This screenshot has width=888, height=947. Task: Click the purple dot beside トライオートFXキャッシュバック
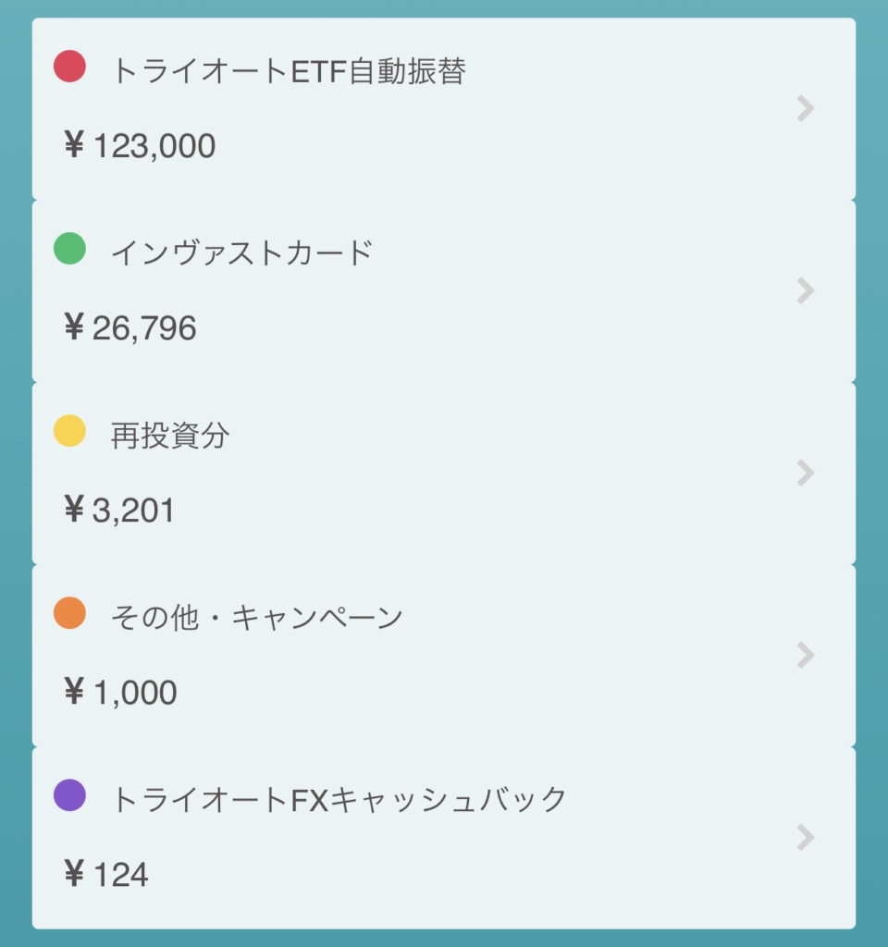coord(69,794)
